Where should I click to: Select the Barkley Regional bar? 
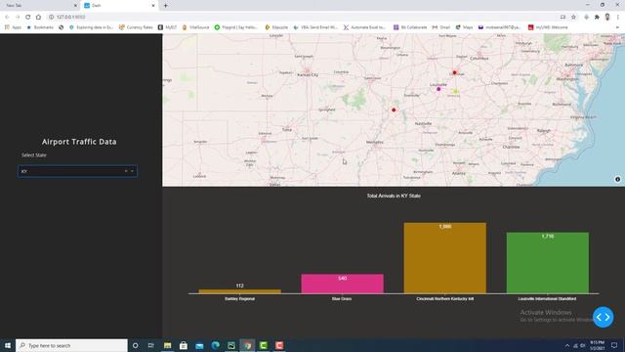pos(239,291)
